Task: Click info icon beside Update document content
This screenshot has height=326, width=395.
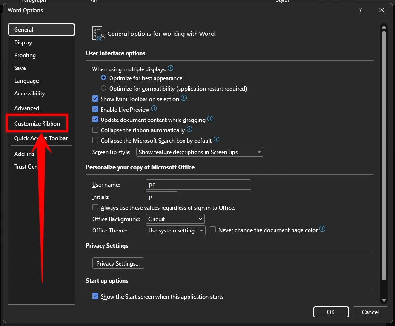Action: pos(210,119)
